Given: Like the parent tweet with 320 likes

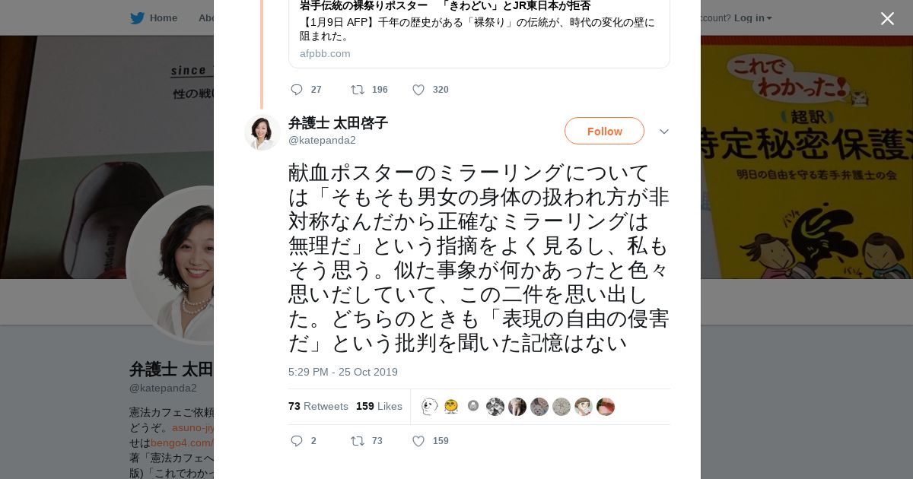Looking at the screenshot, I should point(418,90).
